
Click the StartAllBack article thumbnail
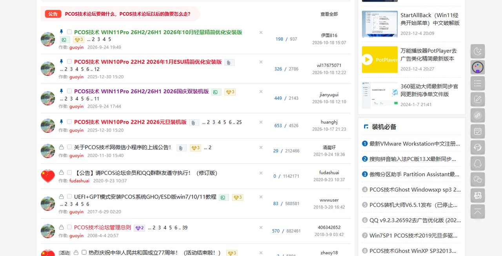pyautogui.click(x=380, y=24)
